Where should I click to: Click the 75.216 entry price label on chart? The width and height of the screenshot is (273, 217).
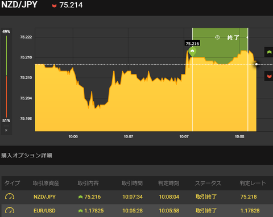click(192, 43)
